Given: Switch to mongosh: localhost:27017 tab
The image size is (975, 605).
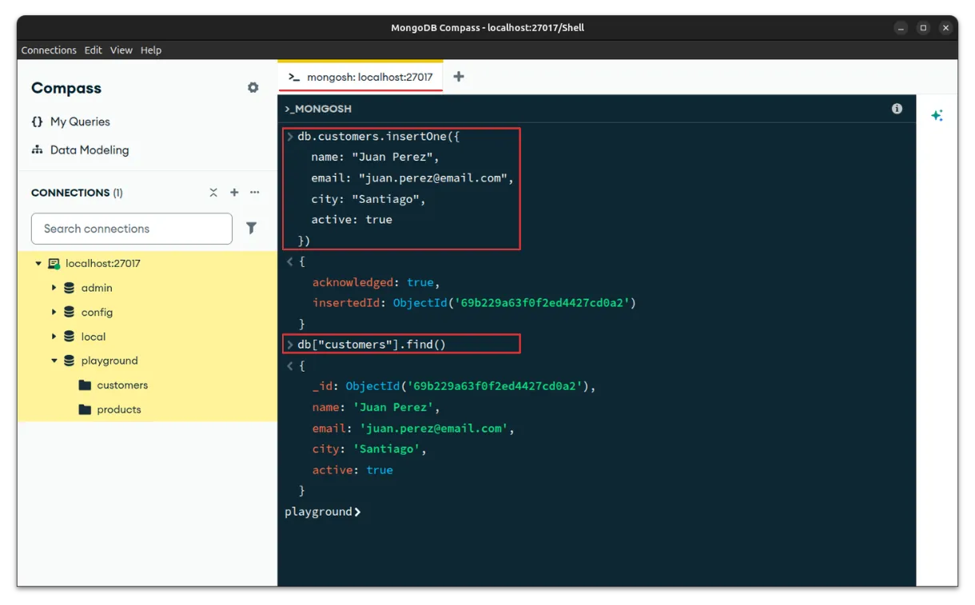Looking at the screenshot, I should click(360, 78).
